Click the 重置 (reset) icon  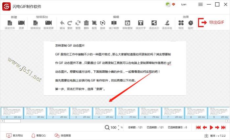click(x=78, y=23)
